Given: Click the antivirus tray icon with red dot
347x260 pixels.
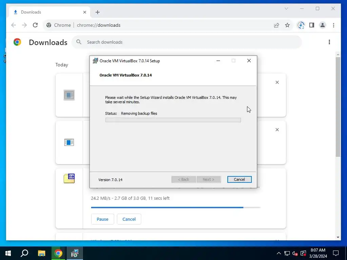Looking at the screenshot, I should [x=303, y=253].
